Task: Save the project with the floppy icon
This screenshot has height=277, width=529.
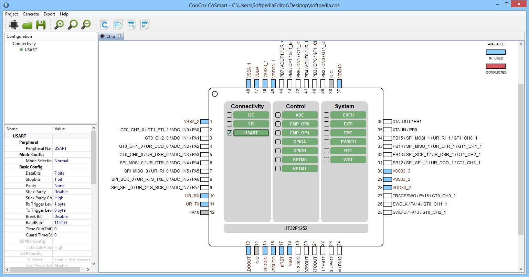Action: point(41,25)
